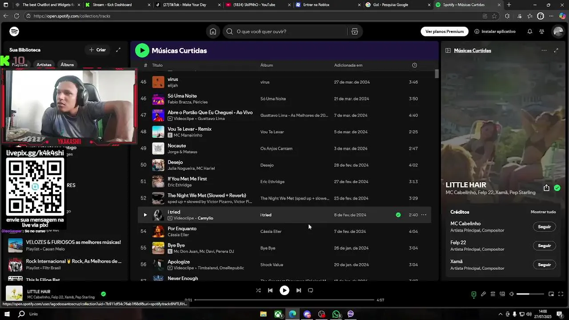Image resolution: width=569 pixels, height=320 pixels.
Task: Open WhatsApp from the taskbar
Action: (337, 314)
